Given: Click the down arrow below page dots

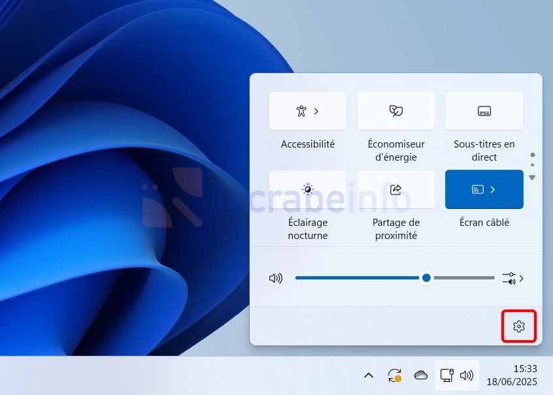Looking at the screenshot, I should (533, 178).
